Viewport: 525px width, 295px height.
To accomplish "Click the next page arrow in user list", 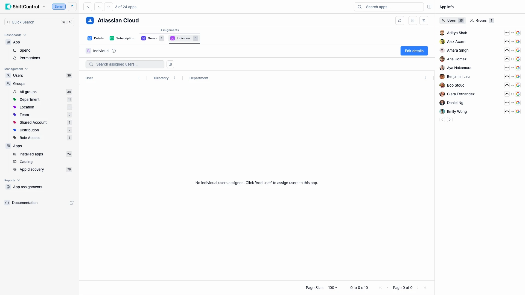I will click(450, 120).
